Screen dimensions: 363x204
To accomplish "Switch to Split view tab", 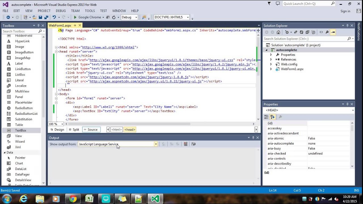I will [x=74, y=129].
